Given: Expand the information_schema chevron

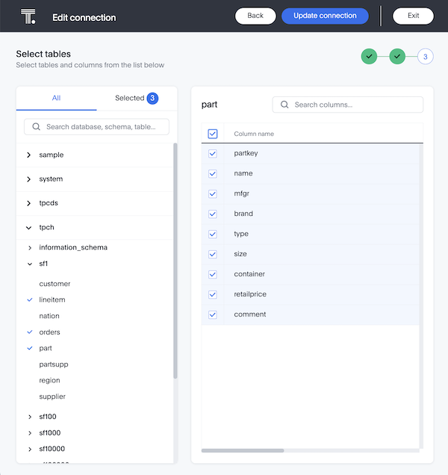Looking at the screenshot, I should 30,248.
